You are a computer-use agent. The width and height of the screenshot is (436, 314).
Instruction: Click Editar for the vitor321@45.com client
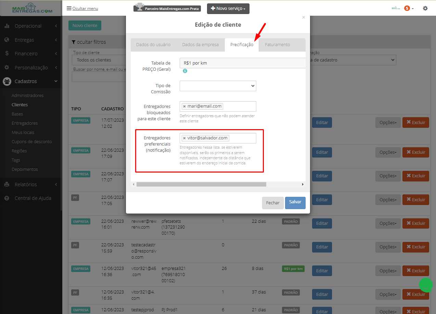(x=322, y=271)
